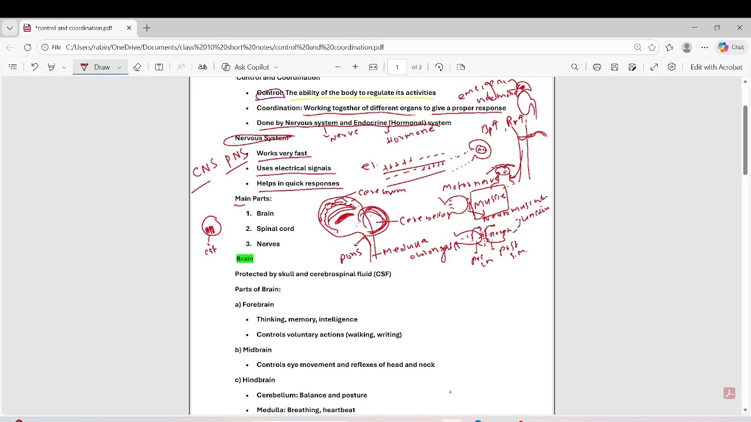The width and height of the screenshot is (751, 422).
Task: Click the address bar URL
Action: pos(225,47)
